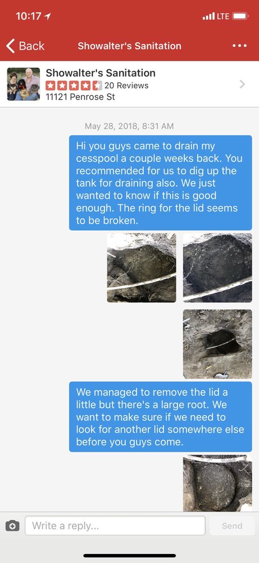Tap the camera attach photo icon
259x563 pixels.
click(x=12, y=526)
